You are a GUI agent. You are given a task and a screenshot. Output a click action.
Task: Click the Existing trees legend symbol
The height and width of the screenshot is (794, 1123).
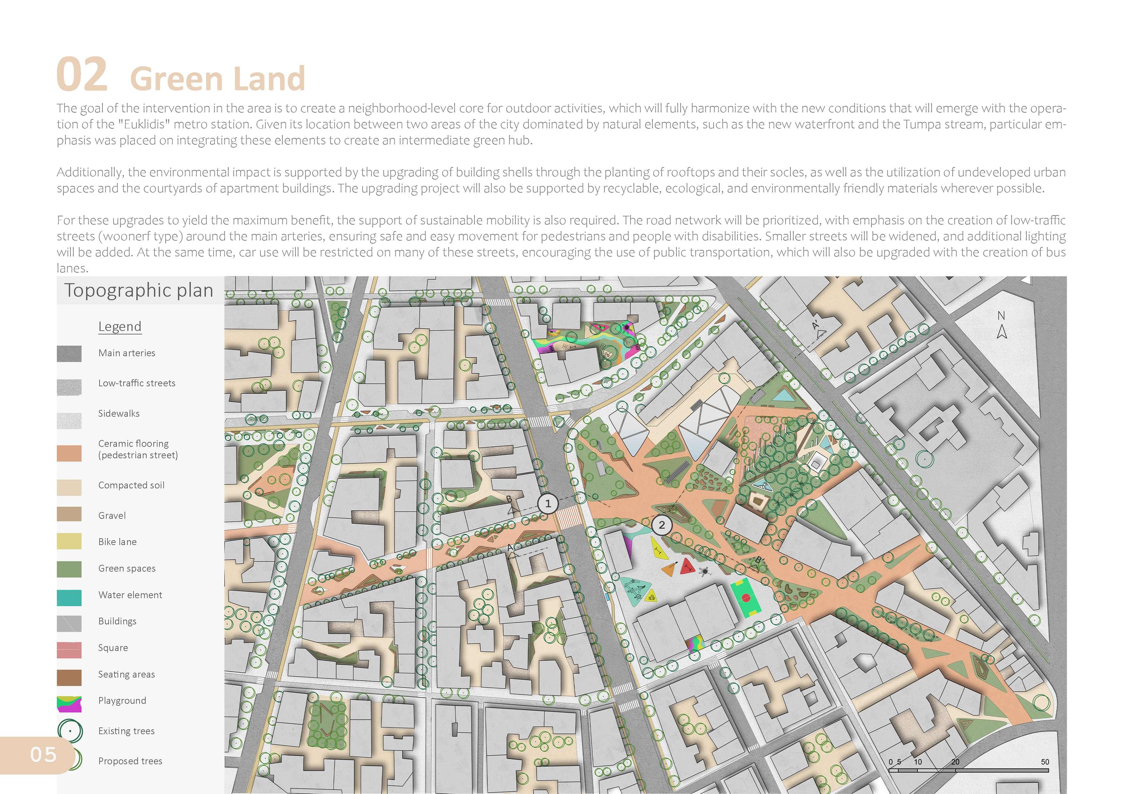pyautogui.click(x=70, y=731)
